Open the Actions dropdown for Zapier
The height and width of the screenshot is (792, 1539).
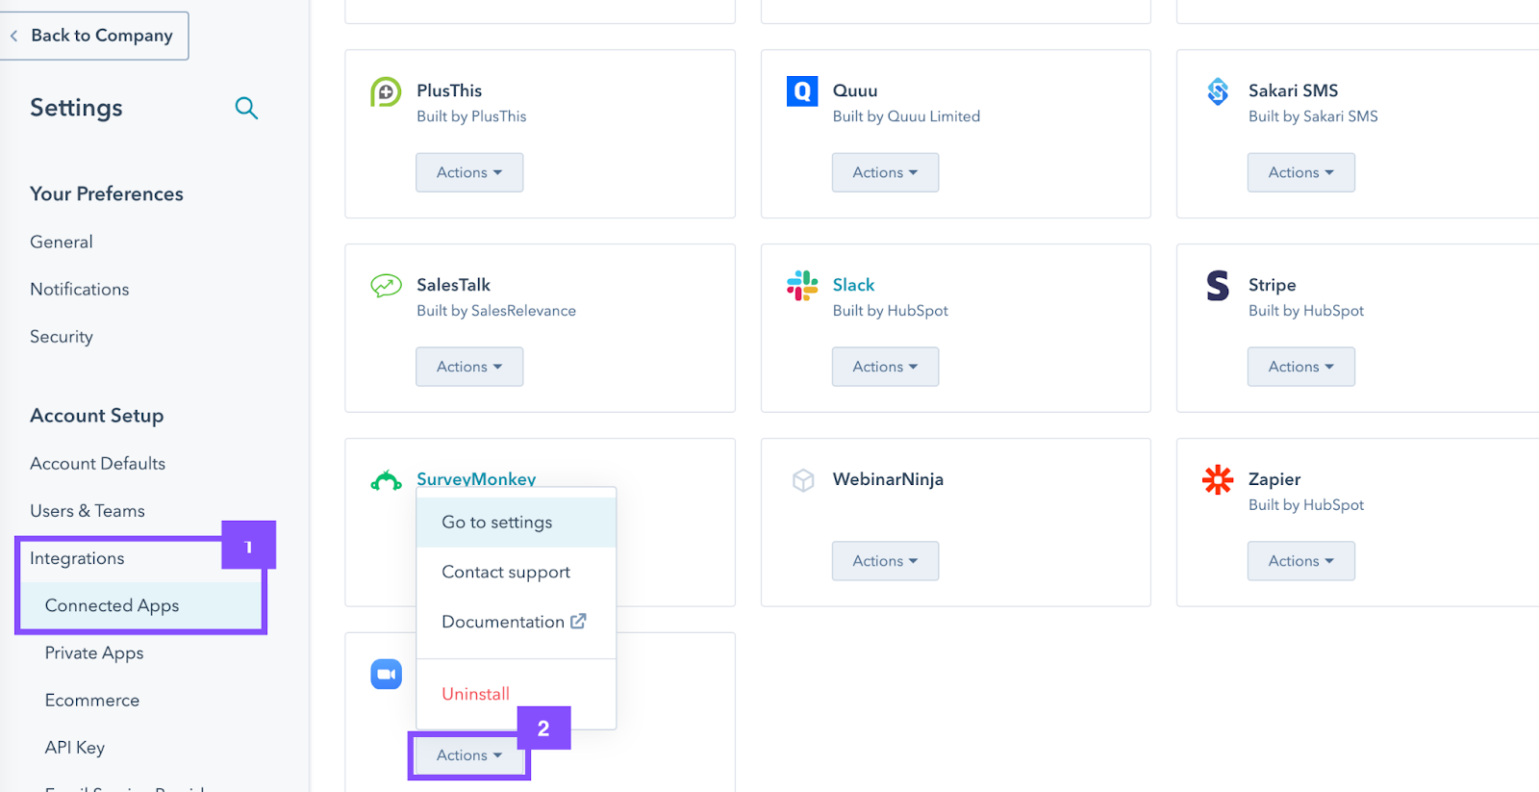pyautogui.click(x=1301, y=561)
